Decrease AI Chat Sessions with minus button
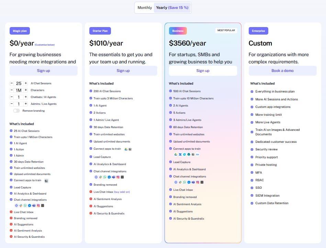Screen dimensions: 326x248 12,83
